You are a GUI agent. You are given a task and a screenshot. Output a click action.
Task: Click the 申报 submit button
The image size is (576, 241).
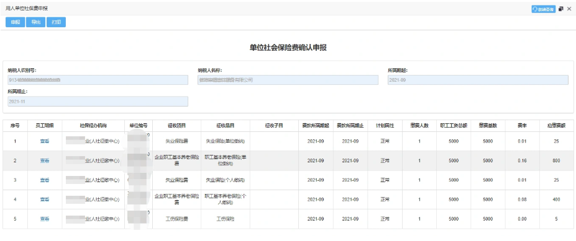click(16, 22)
